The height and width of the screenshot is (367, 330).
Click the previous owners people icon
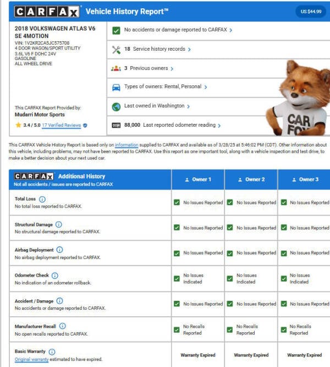click(x=116, y=68)
